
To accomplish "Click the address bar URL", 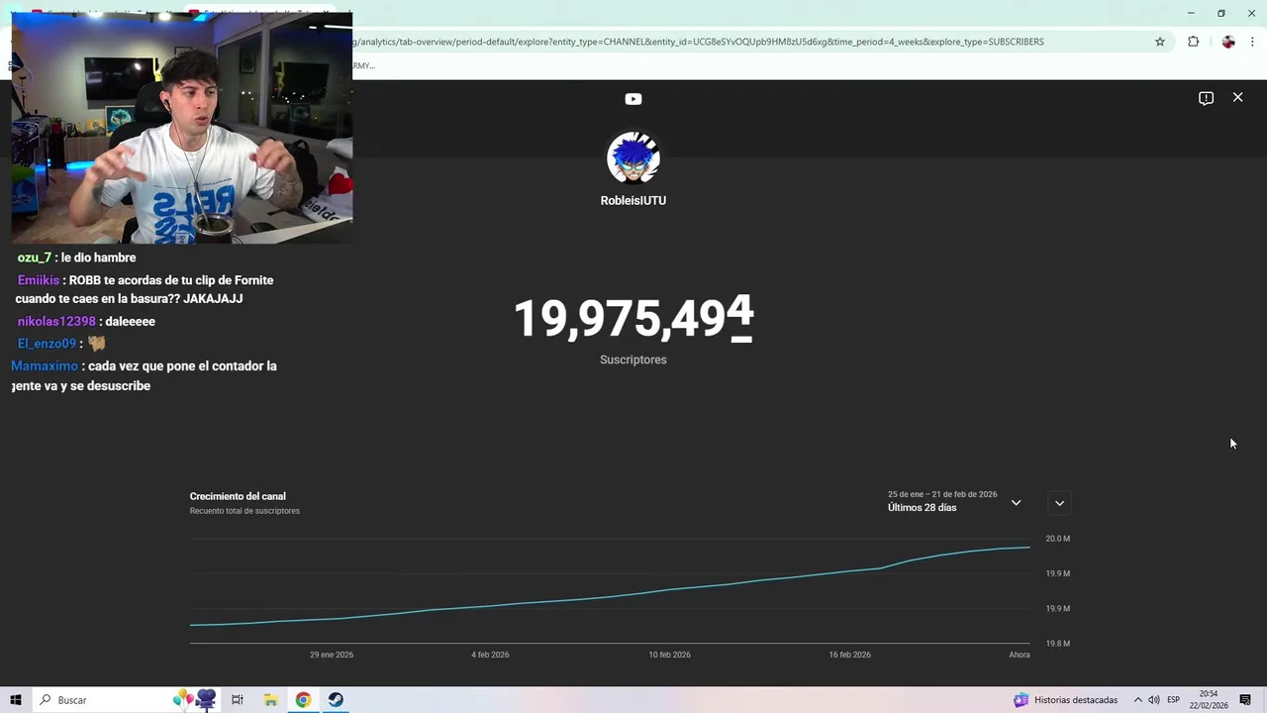I will (698, 42).
